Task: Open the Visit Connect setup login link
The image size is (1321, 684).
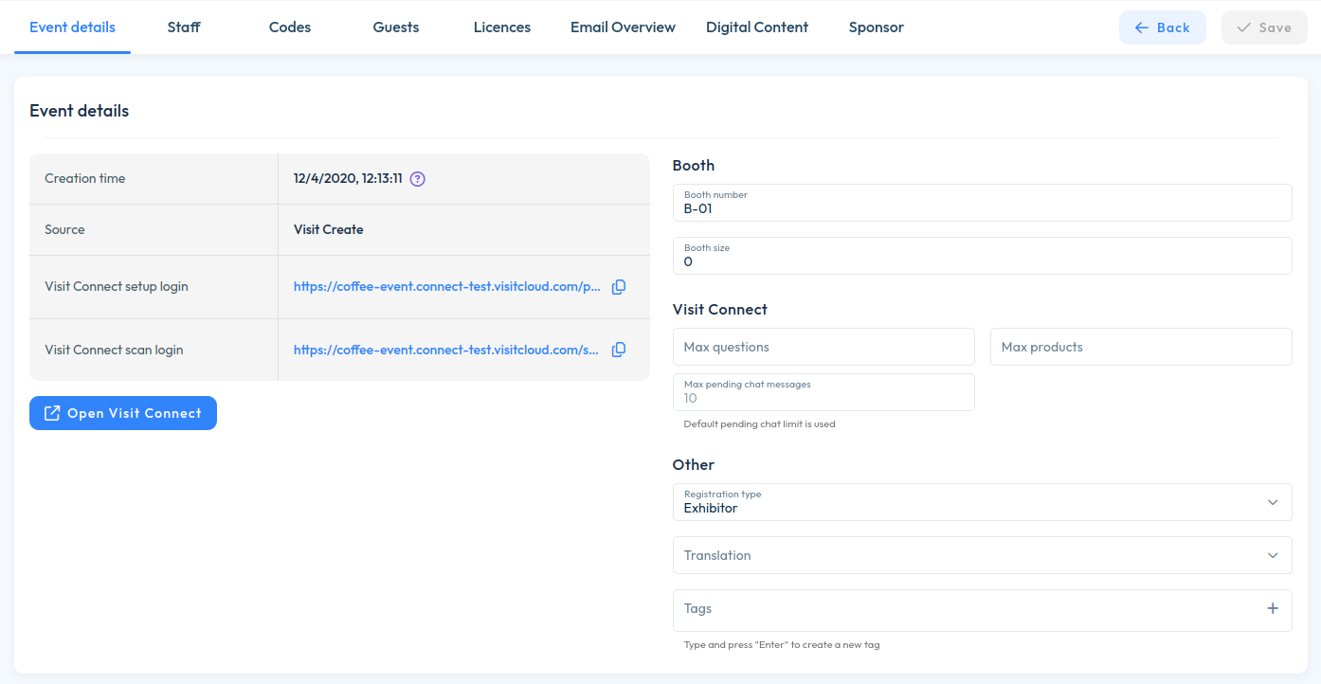Action: click(447, 287)
